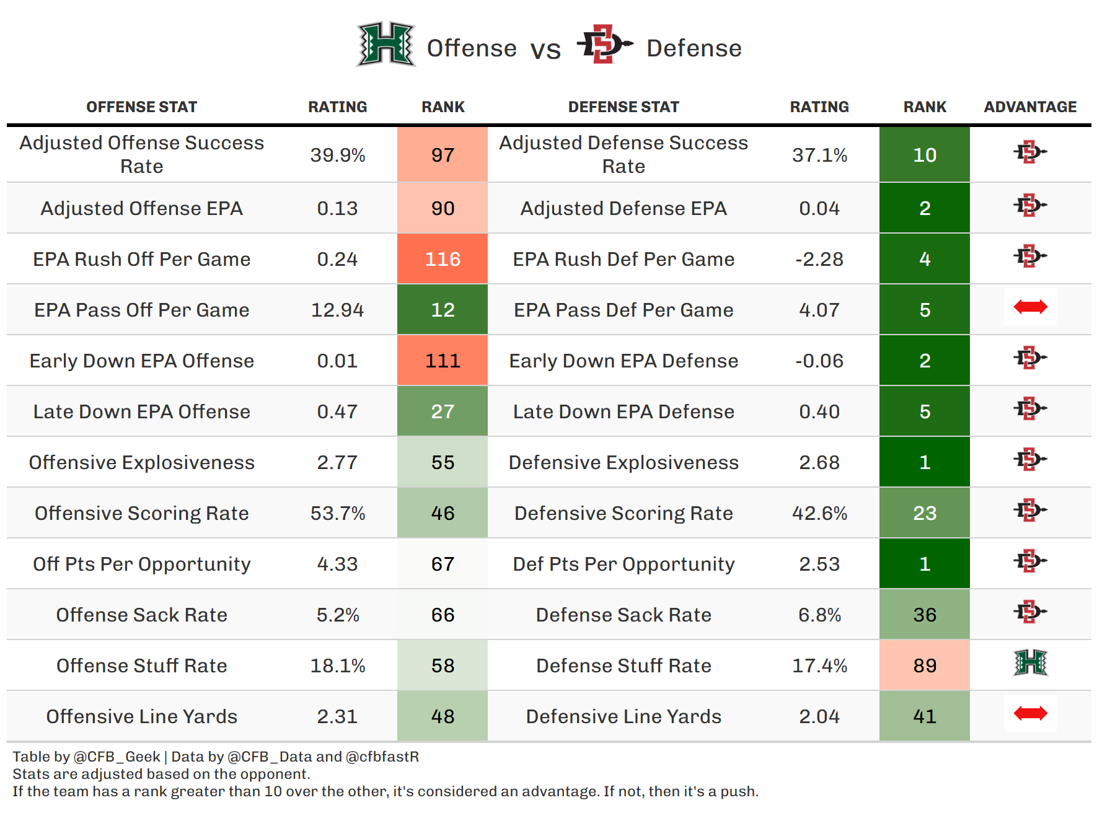The width and height of the screenshot is (1097, 813).
Task: Click the green offense rank cell showing 12
Action: [x=443, y=310]
